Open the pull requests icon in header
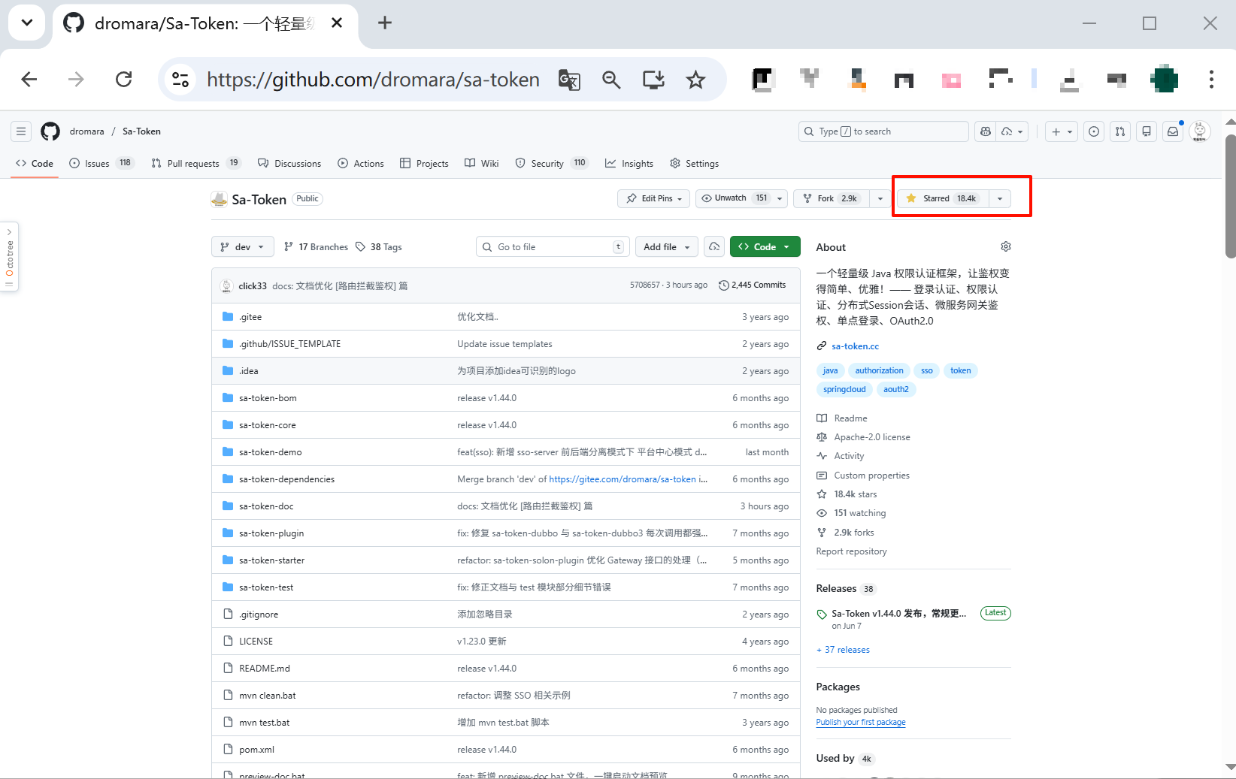This screenshot has height=779, width=1236. [1119, 131]
